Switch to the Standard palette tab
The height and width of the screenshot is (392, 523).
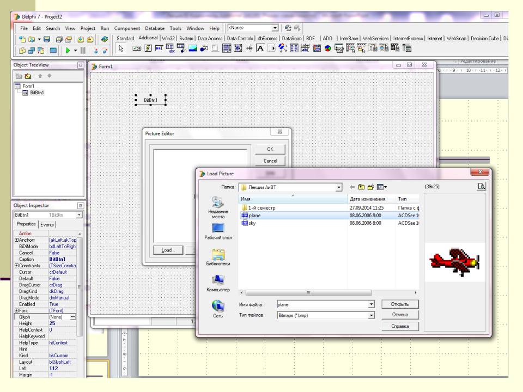tap(125, 38)
